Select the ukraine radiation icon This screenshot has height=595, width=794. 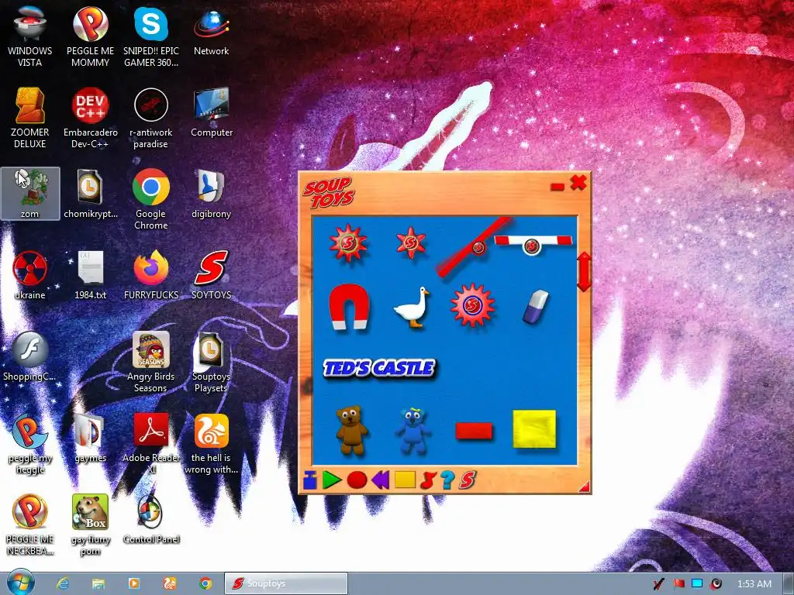click(30, 276)
